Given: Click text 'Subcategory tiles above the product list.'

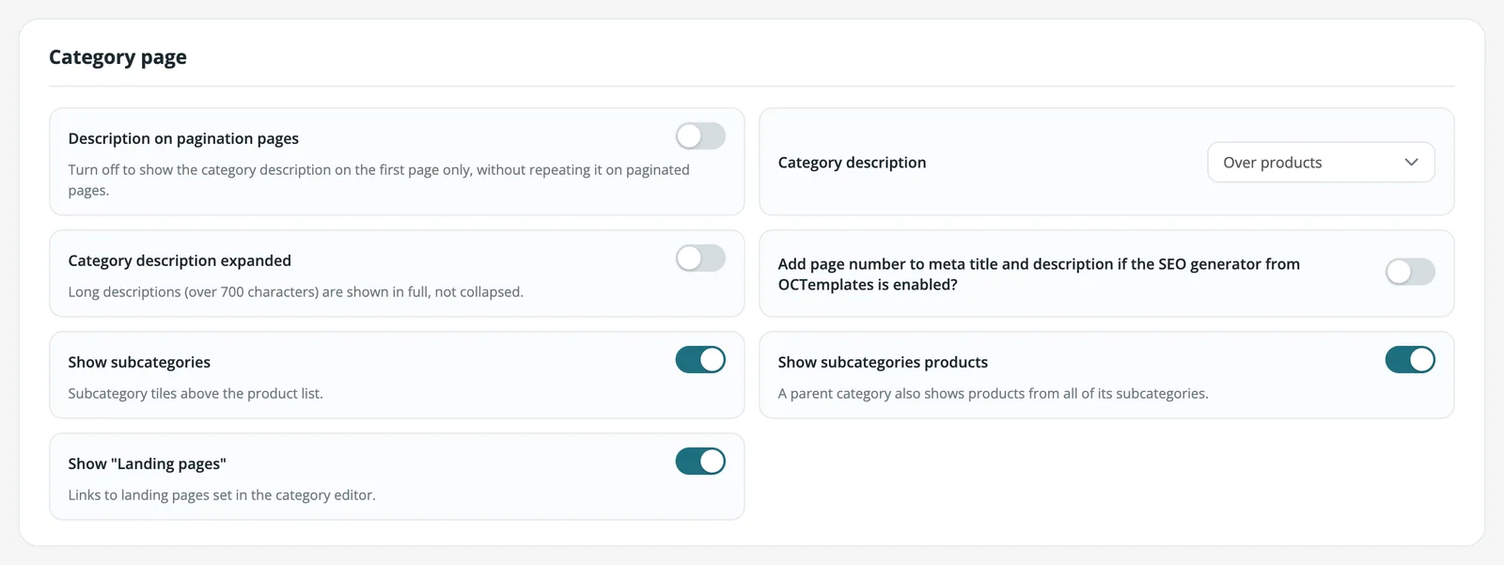Looking at the screenshot, I should (x=196, y=393).
